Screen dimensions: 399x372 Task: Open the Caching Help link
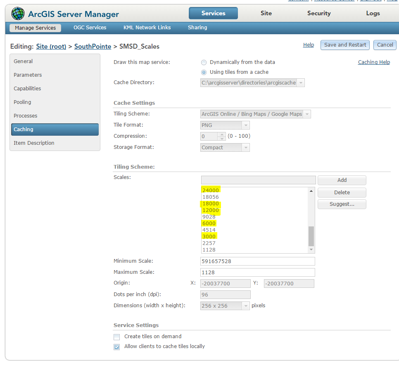click(374, 62)
